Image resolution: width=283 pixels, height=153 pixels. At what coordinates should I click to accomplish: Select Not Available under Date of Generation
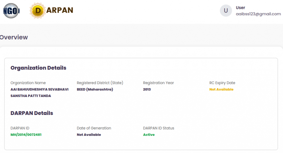tap(89, 135)
